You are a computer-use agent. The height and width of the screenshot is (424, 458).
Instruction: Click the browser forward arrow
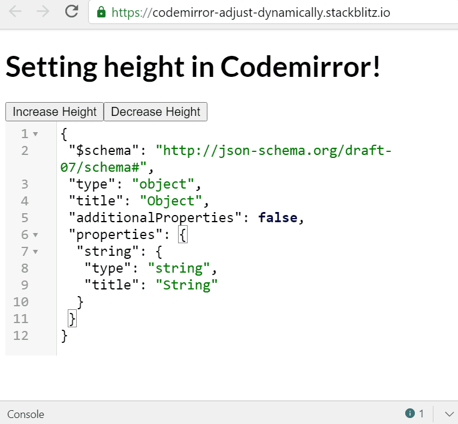point(43,11)
